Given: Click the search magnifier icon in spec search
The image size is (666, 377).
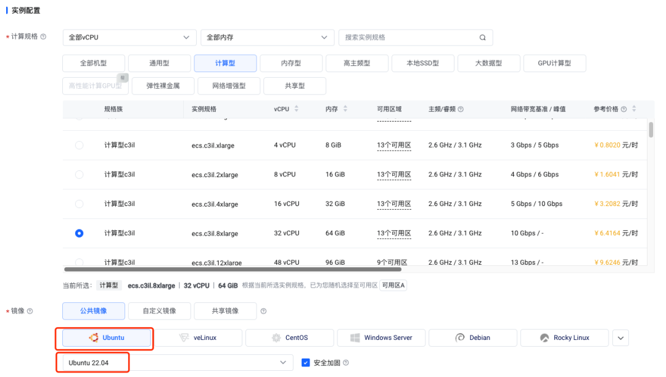Looking at the screenshot, I should click(482, 38).
